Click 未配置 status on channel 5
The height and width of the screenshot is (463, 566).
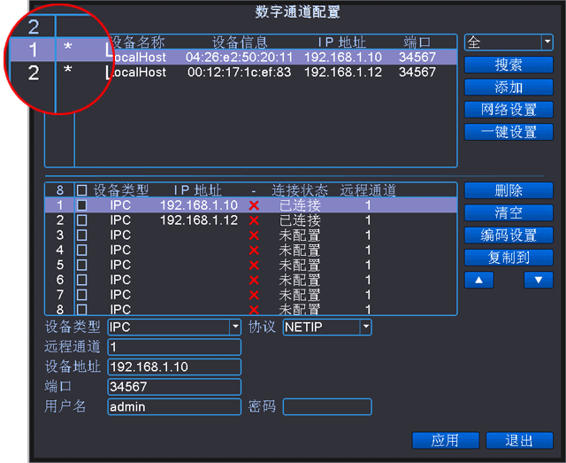pyautogui.click(x=300, y=266)
